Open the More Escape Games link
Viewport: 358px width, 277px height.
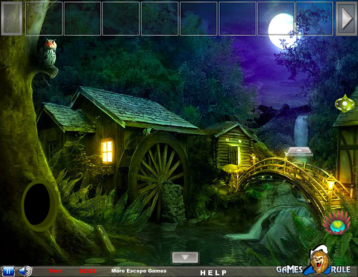tap(139, 271)
